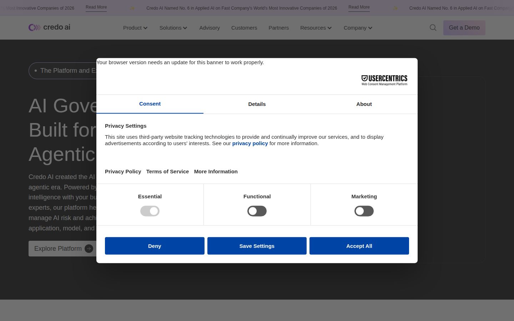The width and height of the screenshot is (514, 321).
Task: Expand the Solutions dropdown menu
Action: [x=173, y=28]
